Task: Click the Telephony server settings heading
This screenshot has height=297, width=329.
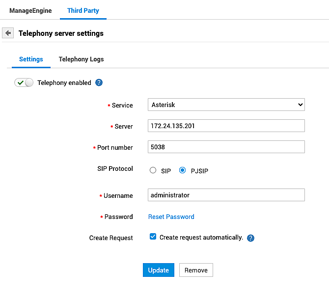Action: (61, 33)
